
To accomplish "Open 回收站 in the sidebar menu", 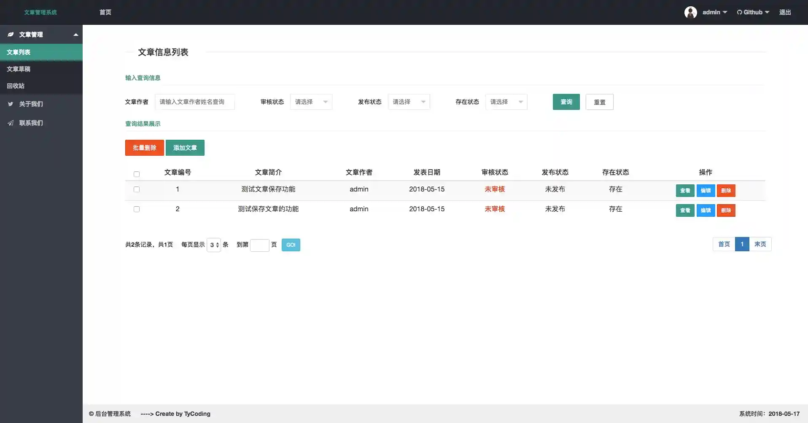I will [x=16, y=86].
